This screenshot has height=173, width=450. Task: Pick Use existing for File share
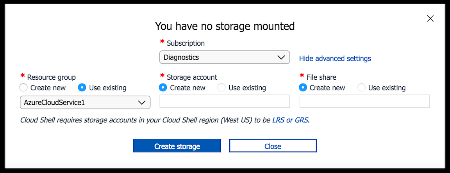362,87
